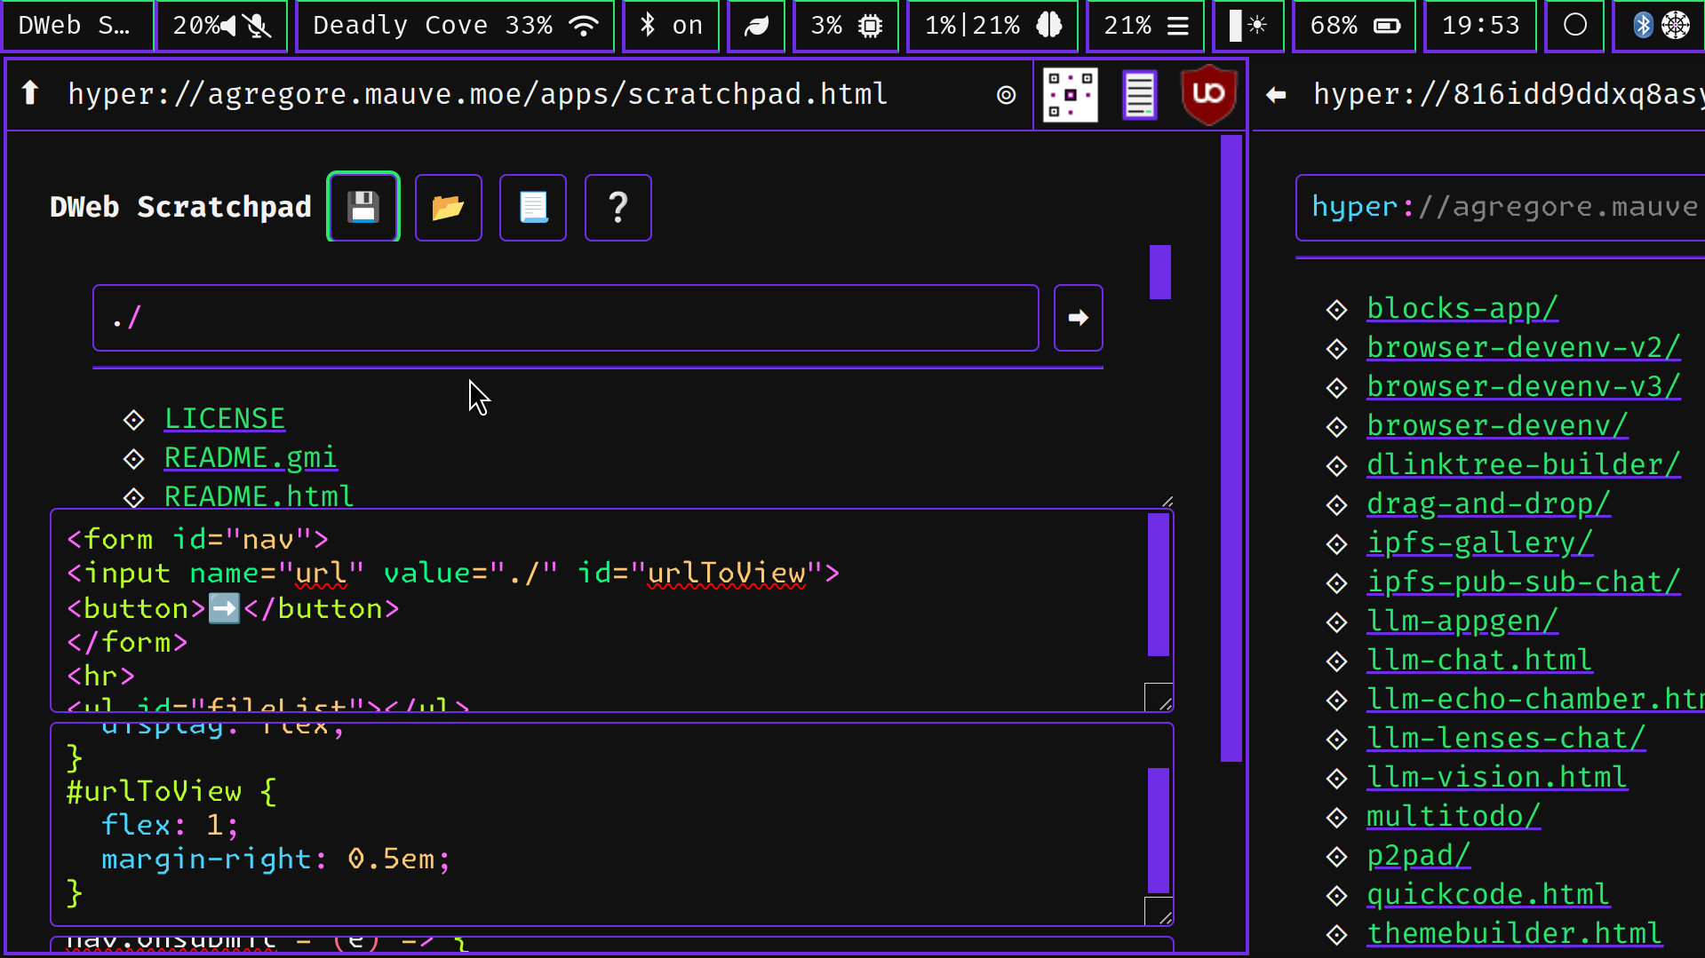The height and width of the screenshot is (958, 1705).
Task: Click the CSS textarea resize corner handle
Action: coord(1159,911)
